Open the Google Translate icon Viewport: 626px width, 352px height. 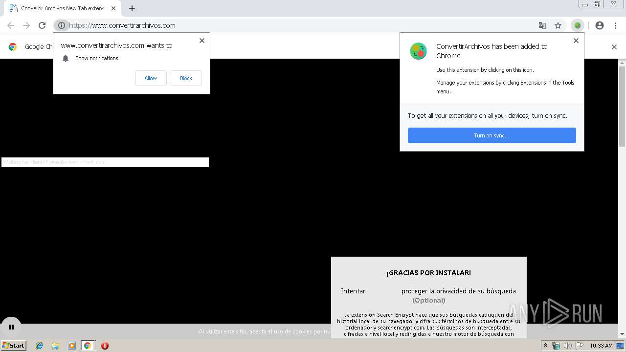tap(542, 25)
